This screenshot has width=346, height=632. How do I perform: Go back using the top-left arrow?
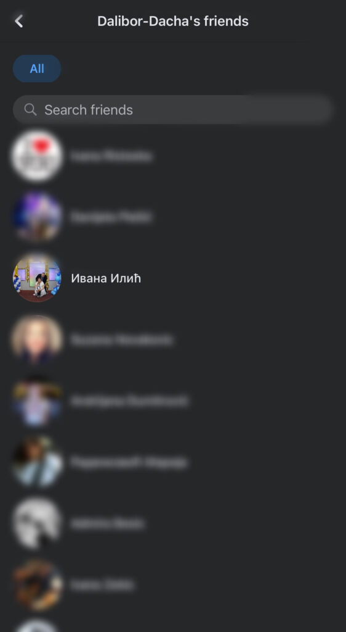pyautogui.click(x=19, y=21)
